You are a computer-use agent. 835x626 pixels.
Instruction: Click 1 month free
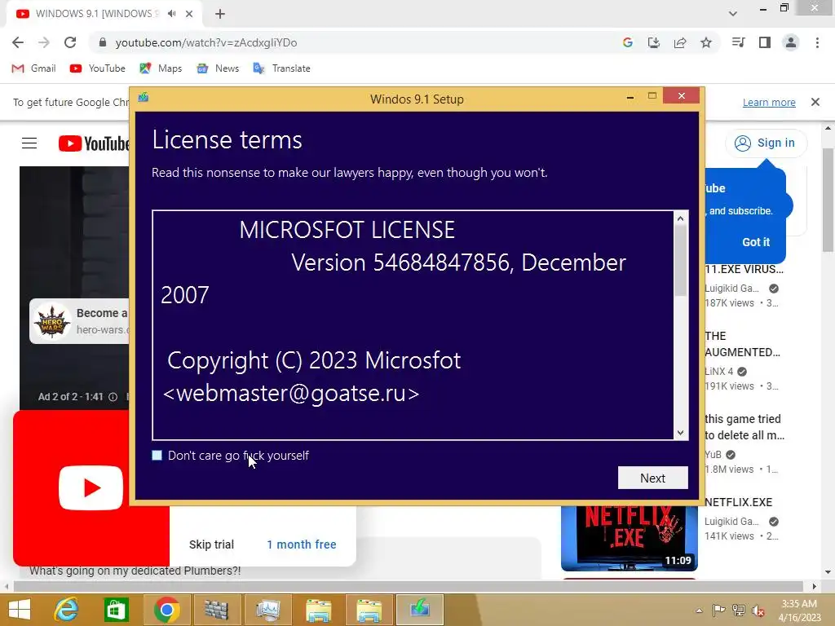click(302, 544)
